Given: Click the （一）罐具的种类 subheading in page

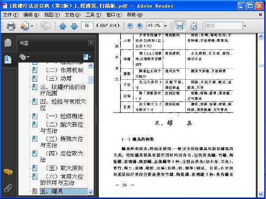Looking at the screenshot, I should tap(138, 139).
